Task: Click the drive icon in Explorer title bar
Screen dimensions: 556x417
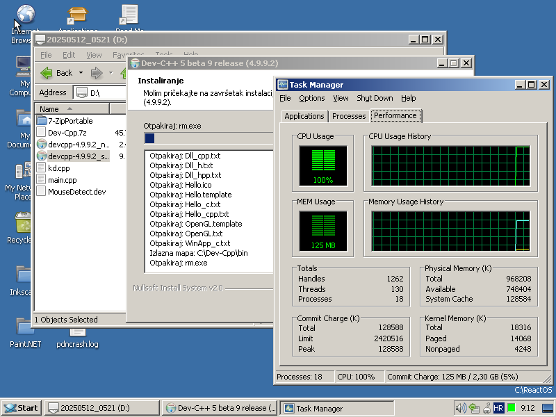Action: (x=40, y=40)
